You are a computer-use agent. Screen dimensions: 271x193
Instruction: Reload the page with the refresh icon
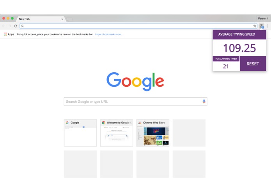(16, 26)
